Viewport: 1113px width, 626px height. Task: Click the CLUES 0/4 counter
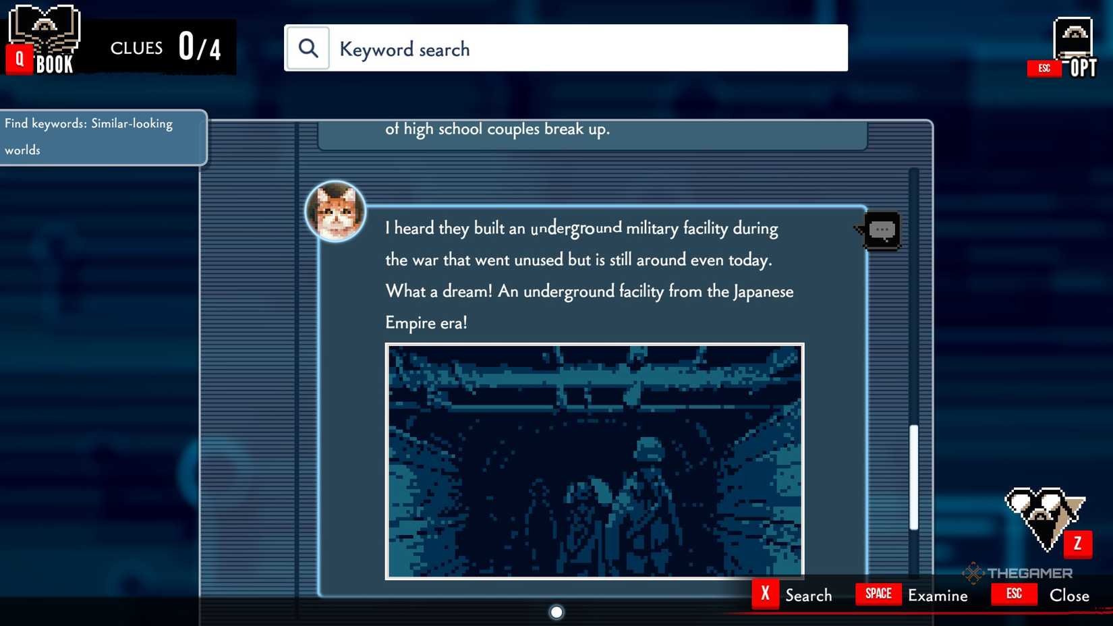tap(166, 47)
